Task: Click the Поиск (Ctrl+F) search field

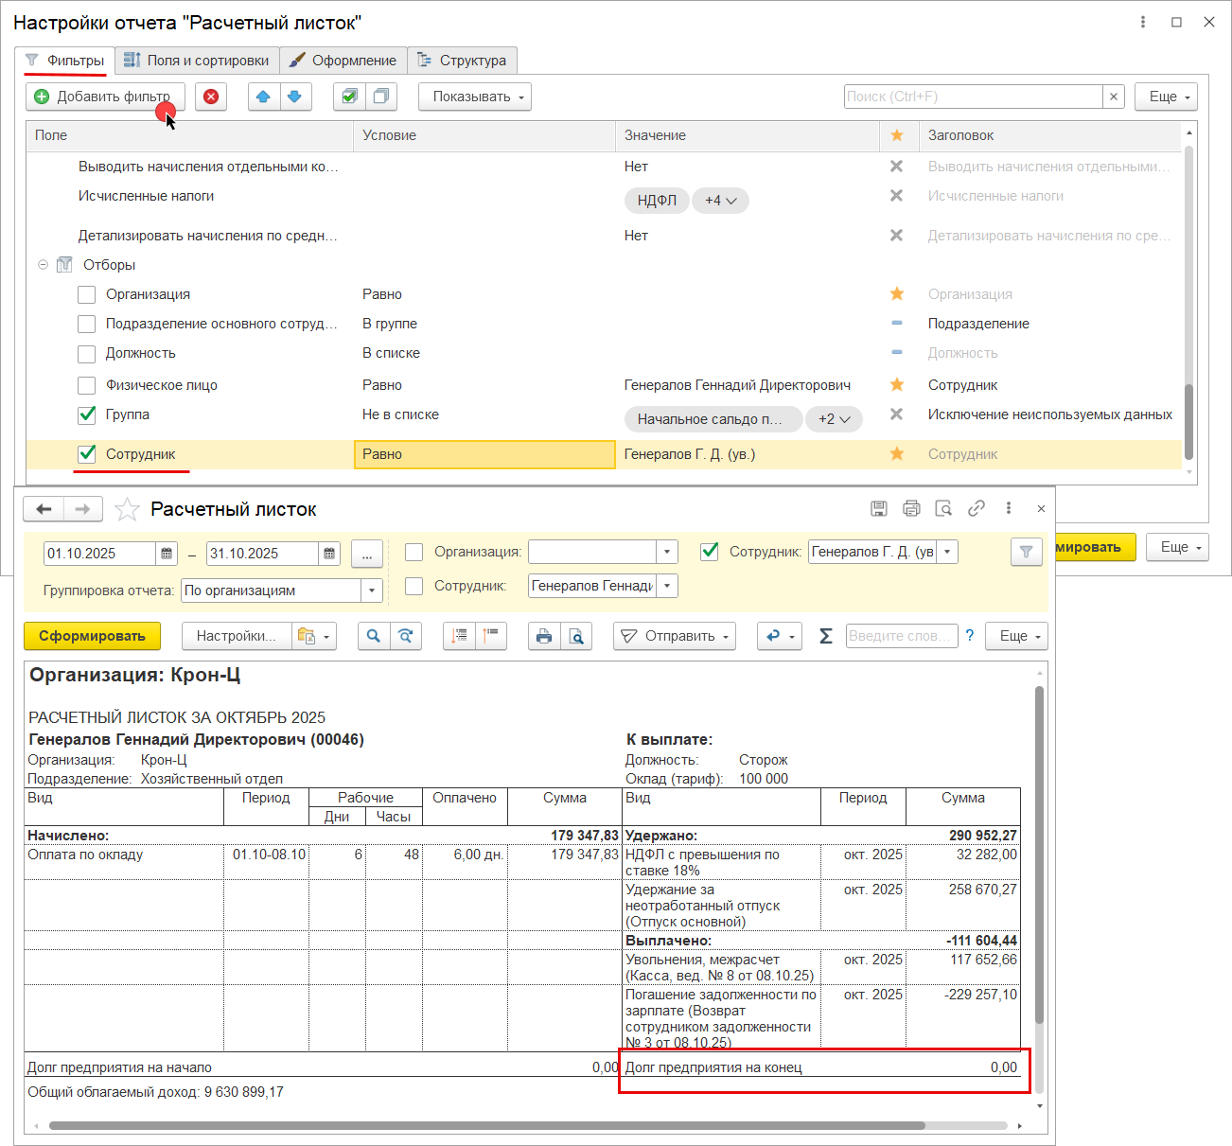Action: coord(973,97)
